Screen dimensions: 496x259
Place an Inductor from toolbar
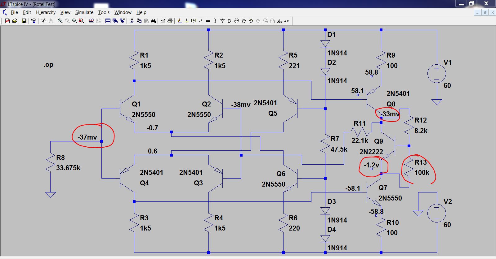215,21
